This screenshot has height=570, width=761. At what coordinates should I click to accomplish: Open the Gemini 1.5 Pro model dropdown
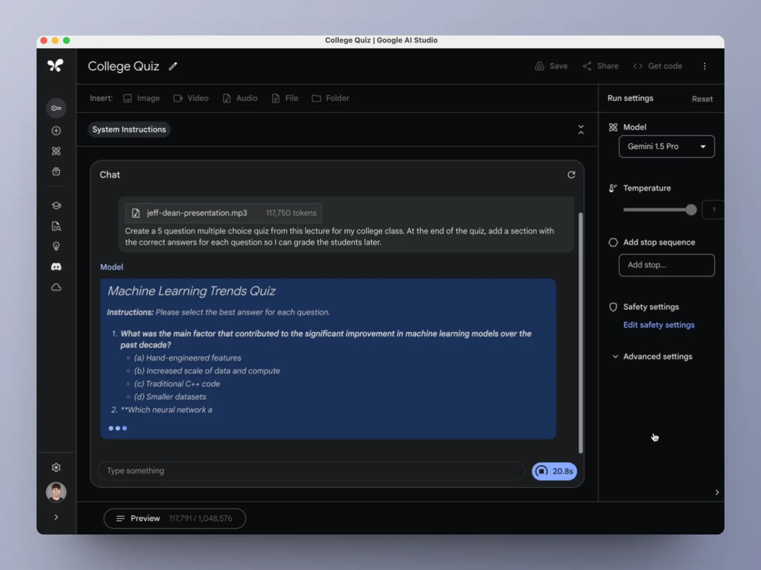tap(666, 146)
